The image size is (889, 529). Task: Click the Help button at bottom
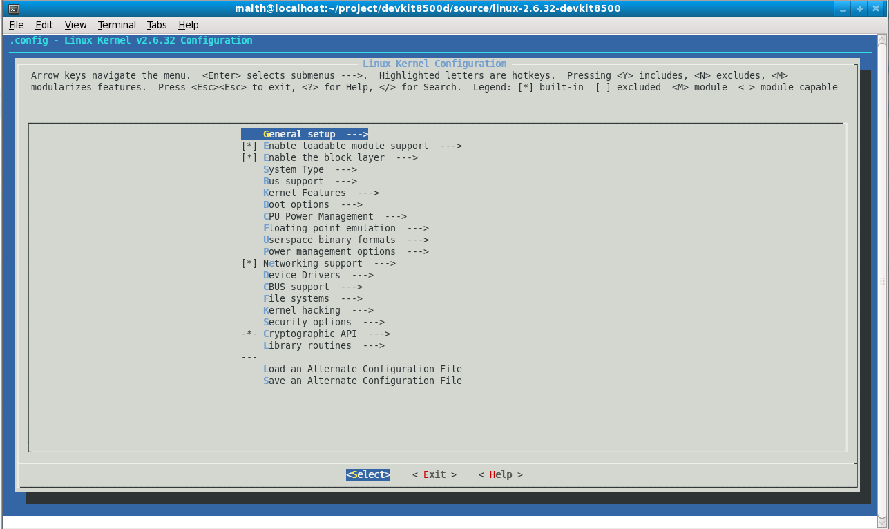pos(501,474)
